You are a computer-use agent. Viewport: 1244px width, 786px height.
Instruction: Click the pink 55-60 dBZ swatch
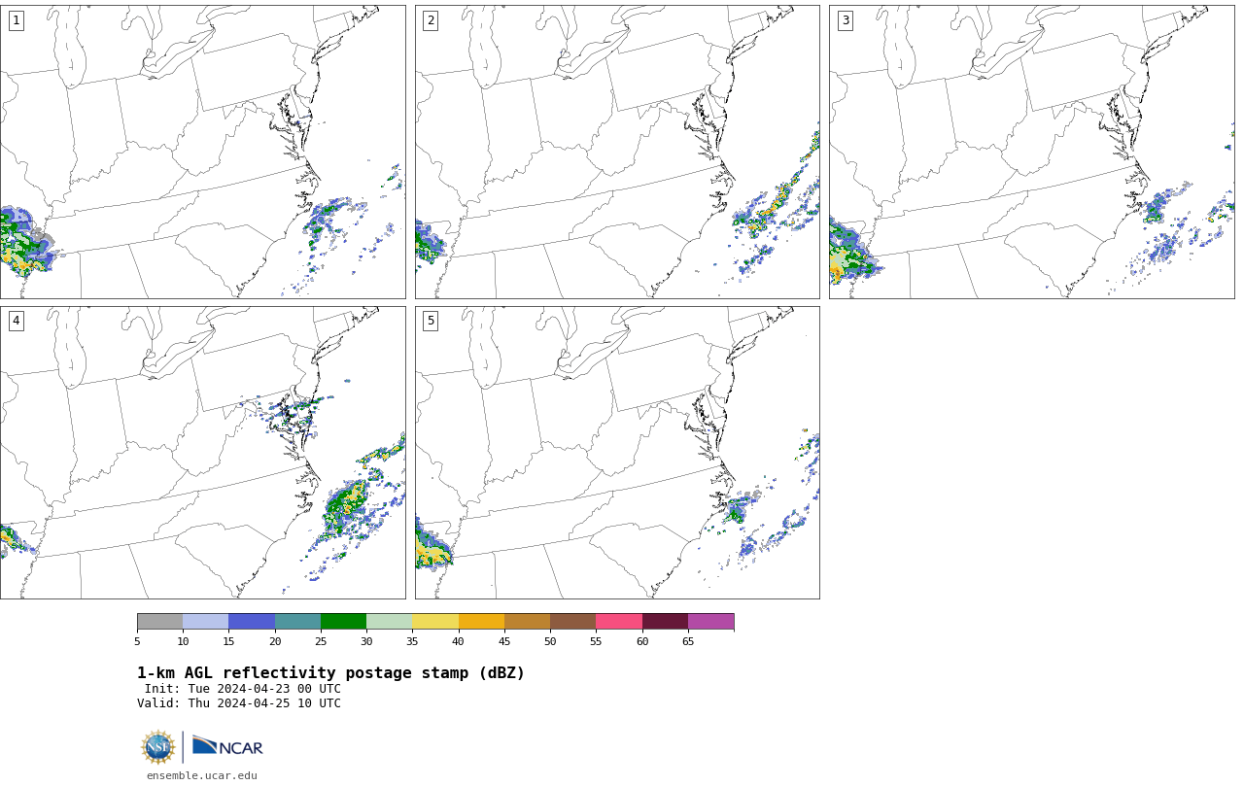click(x=619, y=622)
